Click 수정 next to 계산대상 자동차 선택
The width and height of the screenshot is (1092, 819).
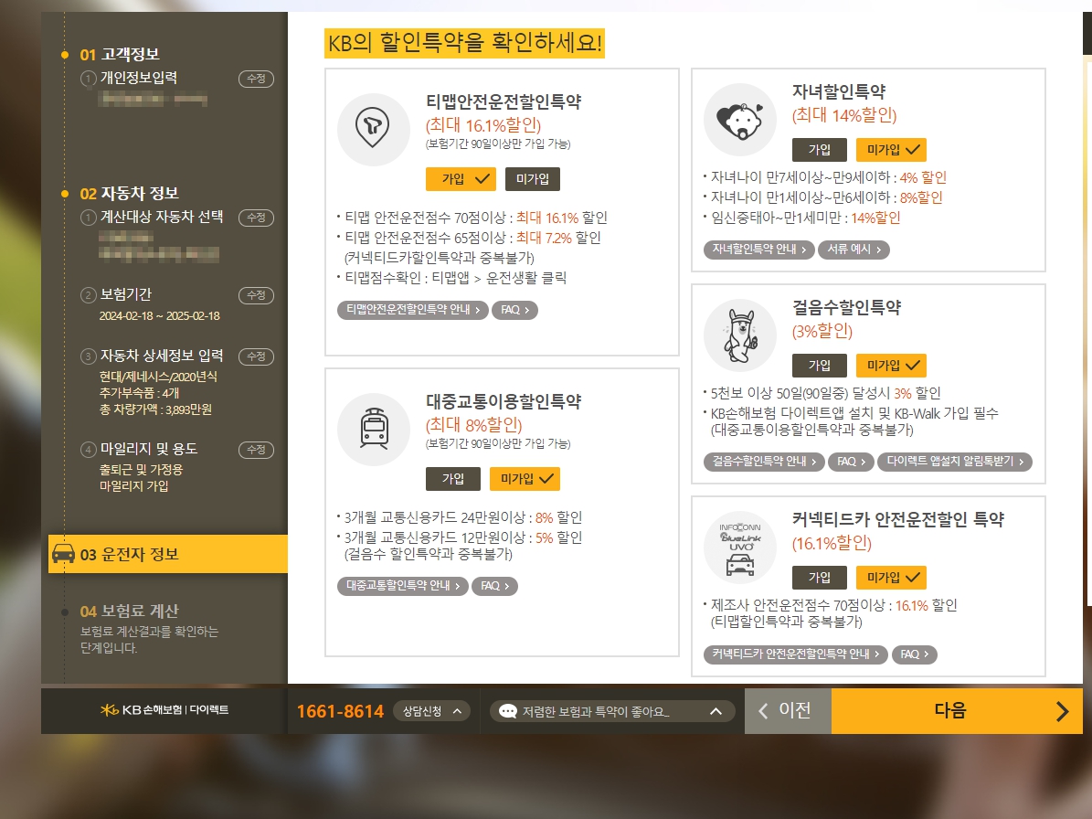pyautogui.click(x=256, y=218)
